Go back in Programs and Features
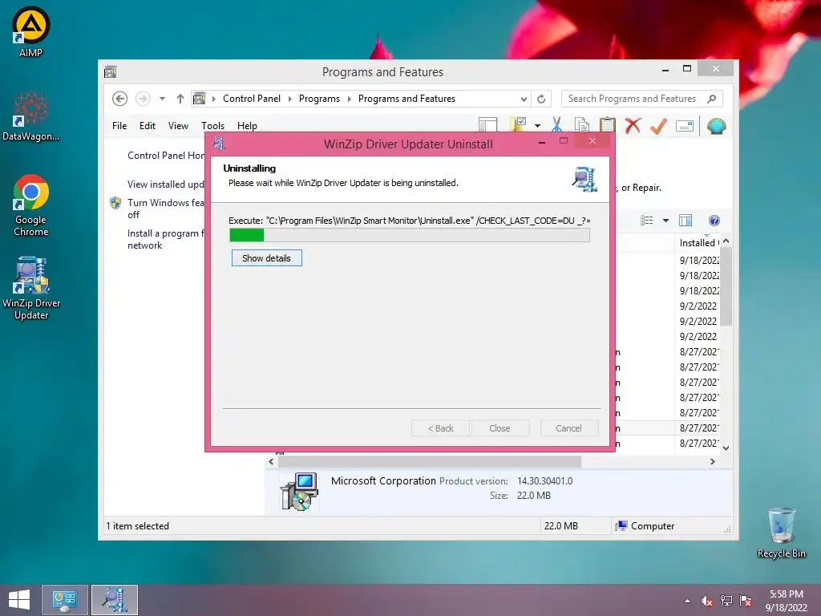This screenshot has height=616, width=821. click(120, 99)
